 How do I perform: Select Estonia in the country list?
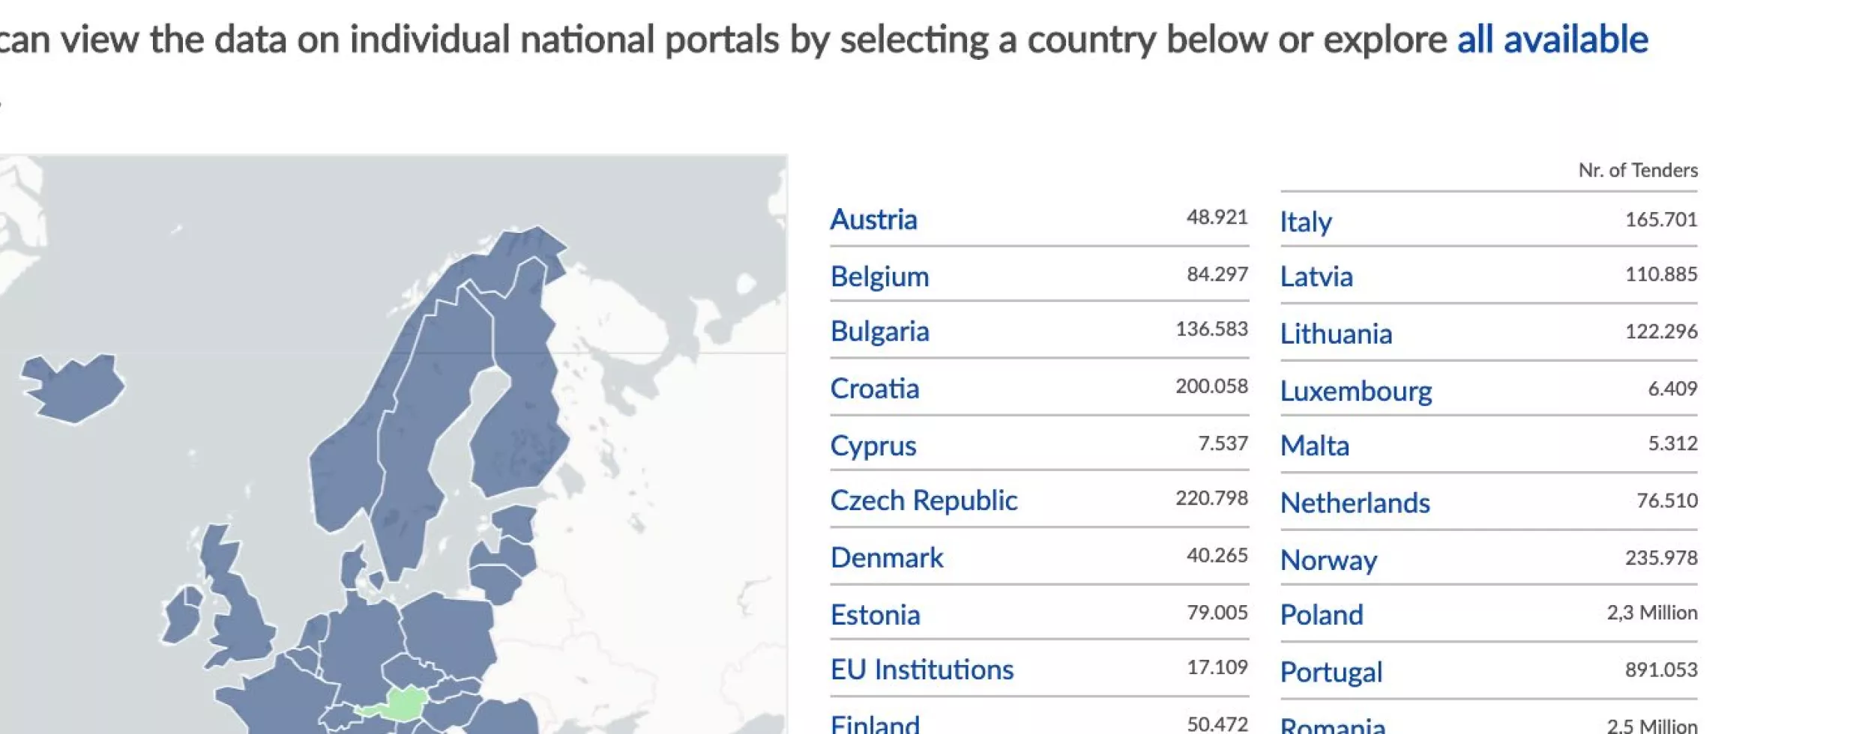click(875, 614)
